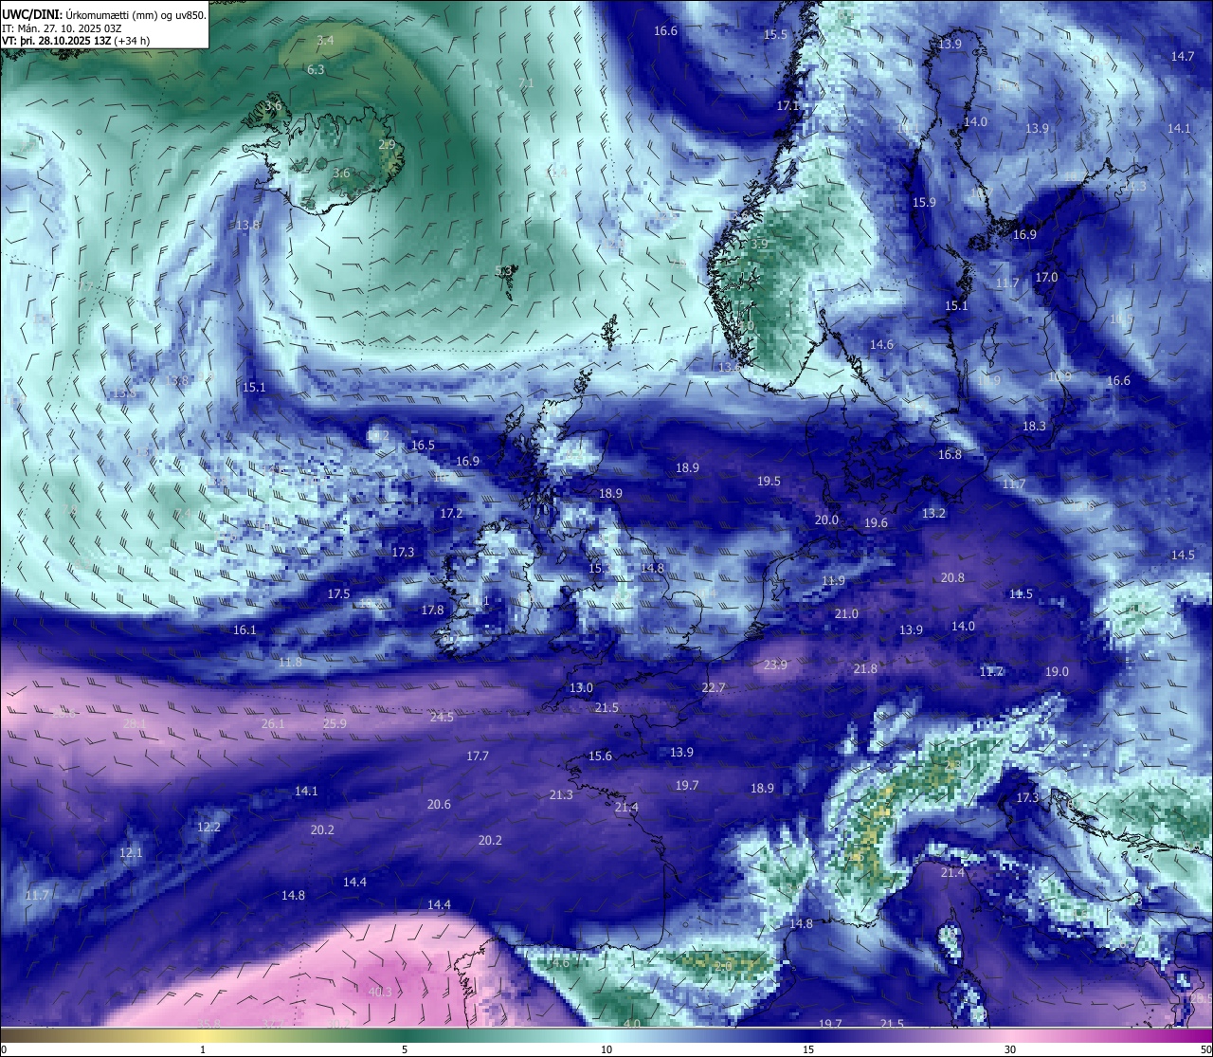The height and width of the screenshot is (1057, 1213).
Task: Select the 20.8 value label
Action: 952,577
